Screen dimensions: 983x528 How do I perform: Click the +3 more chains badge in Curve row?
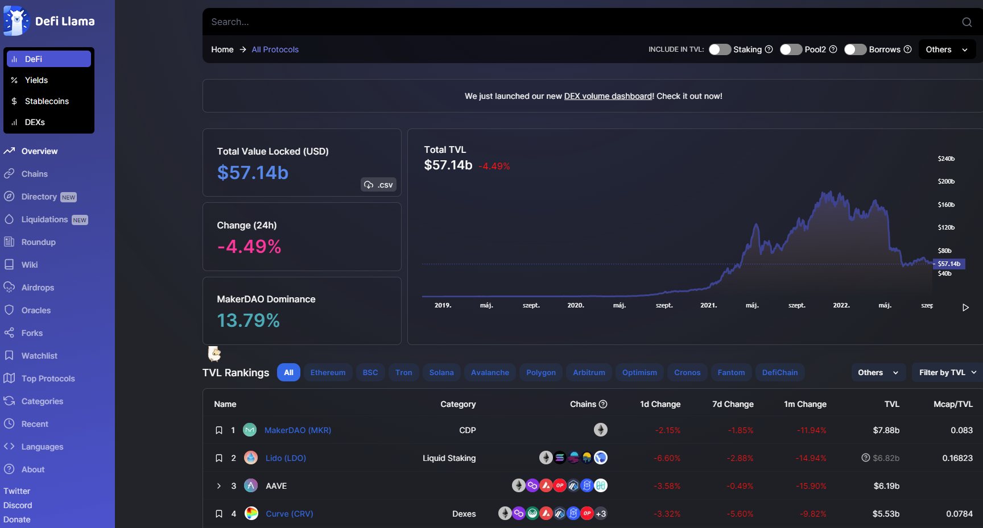[x=601, y=514]
